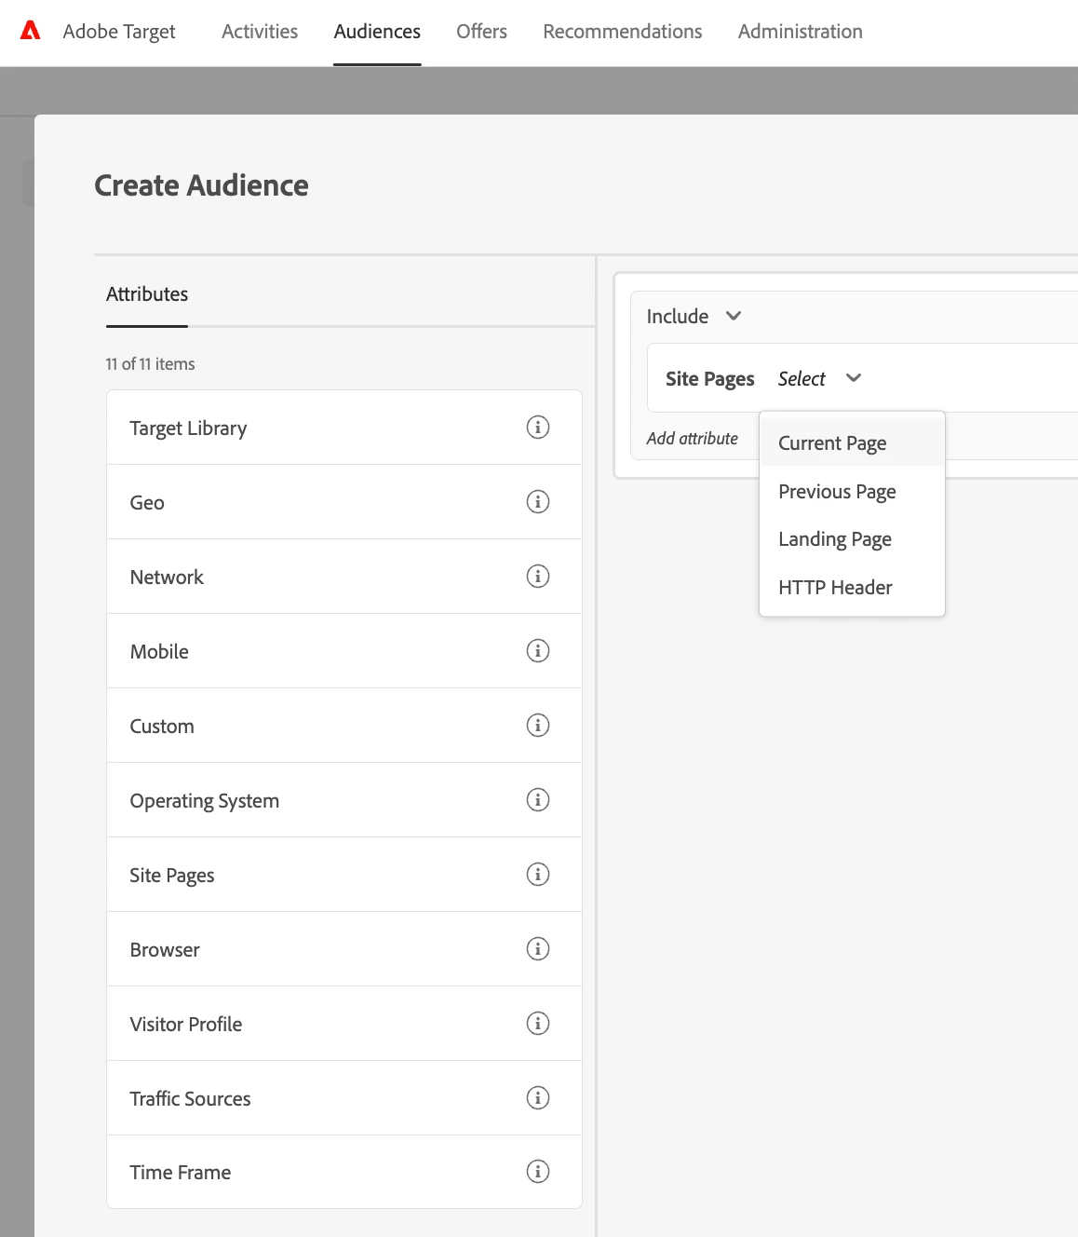1078x1237 pixels.
Task: Select Operating System attribute row
Action: coord(344,800)
